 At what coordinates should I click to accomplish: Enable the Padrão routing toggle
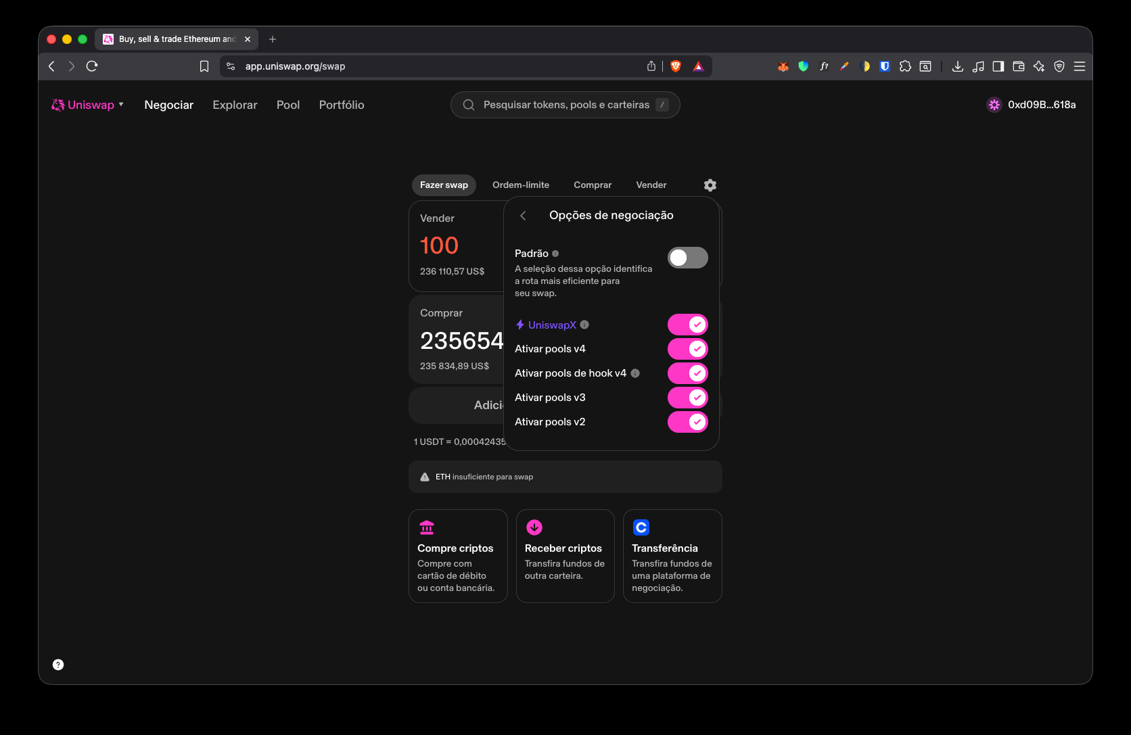[688, 258]
